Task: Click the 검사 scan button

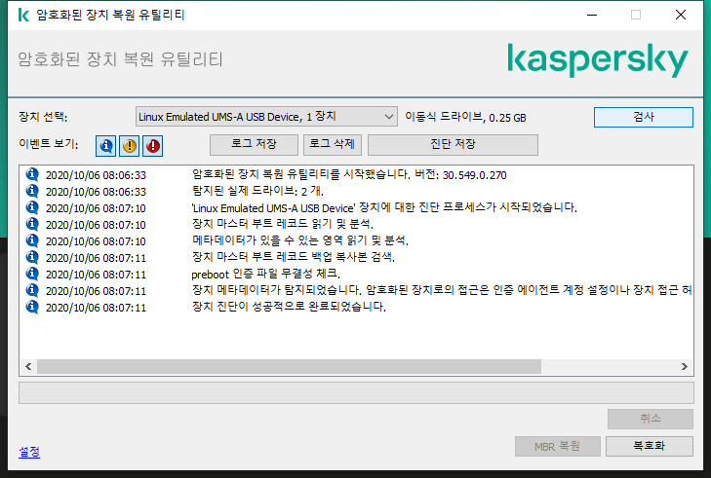Action: pyautogui.click(x=643, y=117)
